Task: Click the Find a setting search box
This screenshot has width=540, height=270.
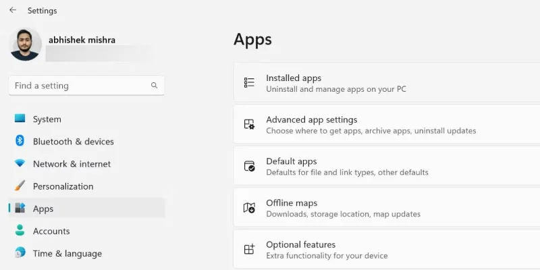Action: tap(86, 86)
